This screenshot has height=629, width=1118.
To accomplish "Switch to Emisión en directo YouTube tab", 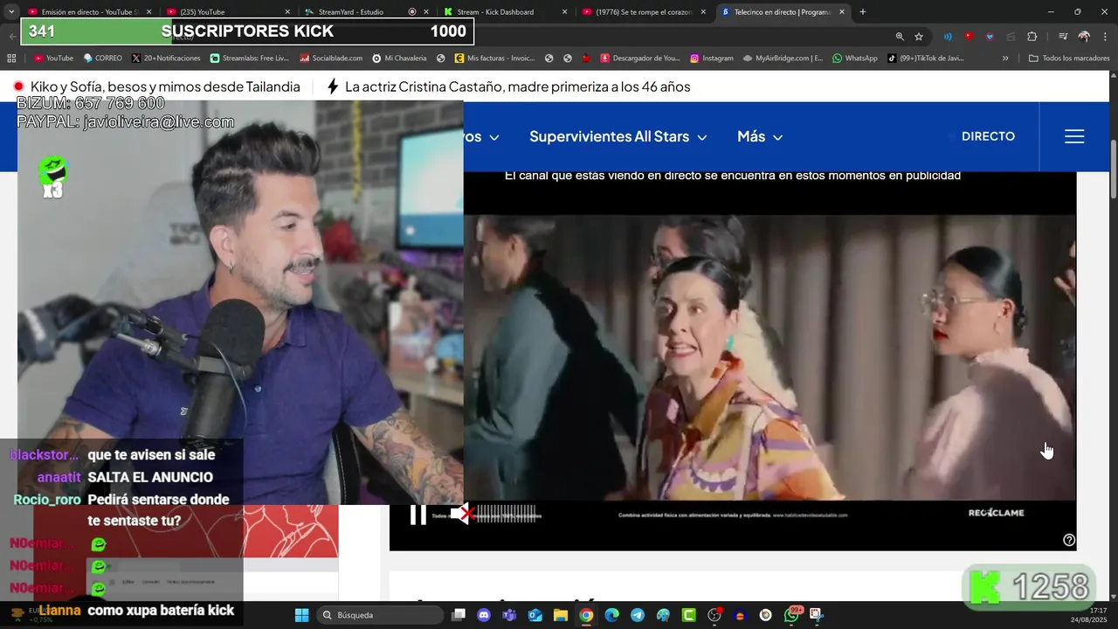I will (89, 12).
